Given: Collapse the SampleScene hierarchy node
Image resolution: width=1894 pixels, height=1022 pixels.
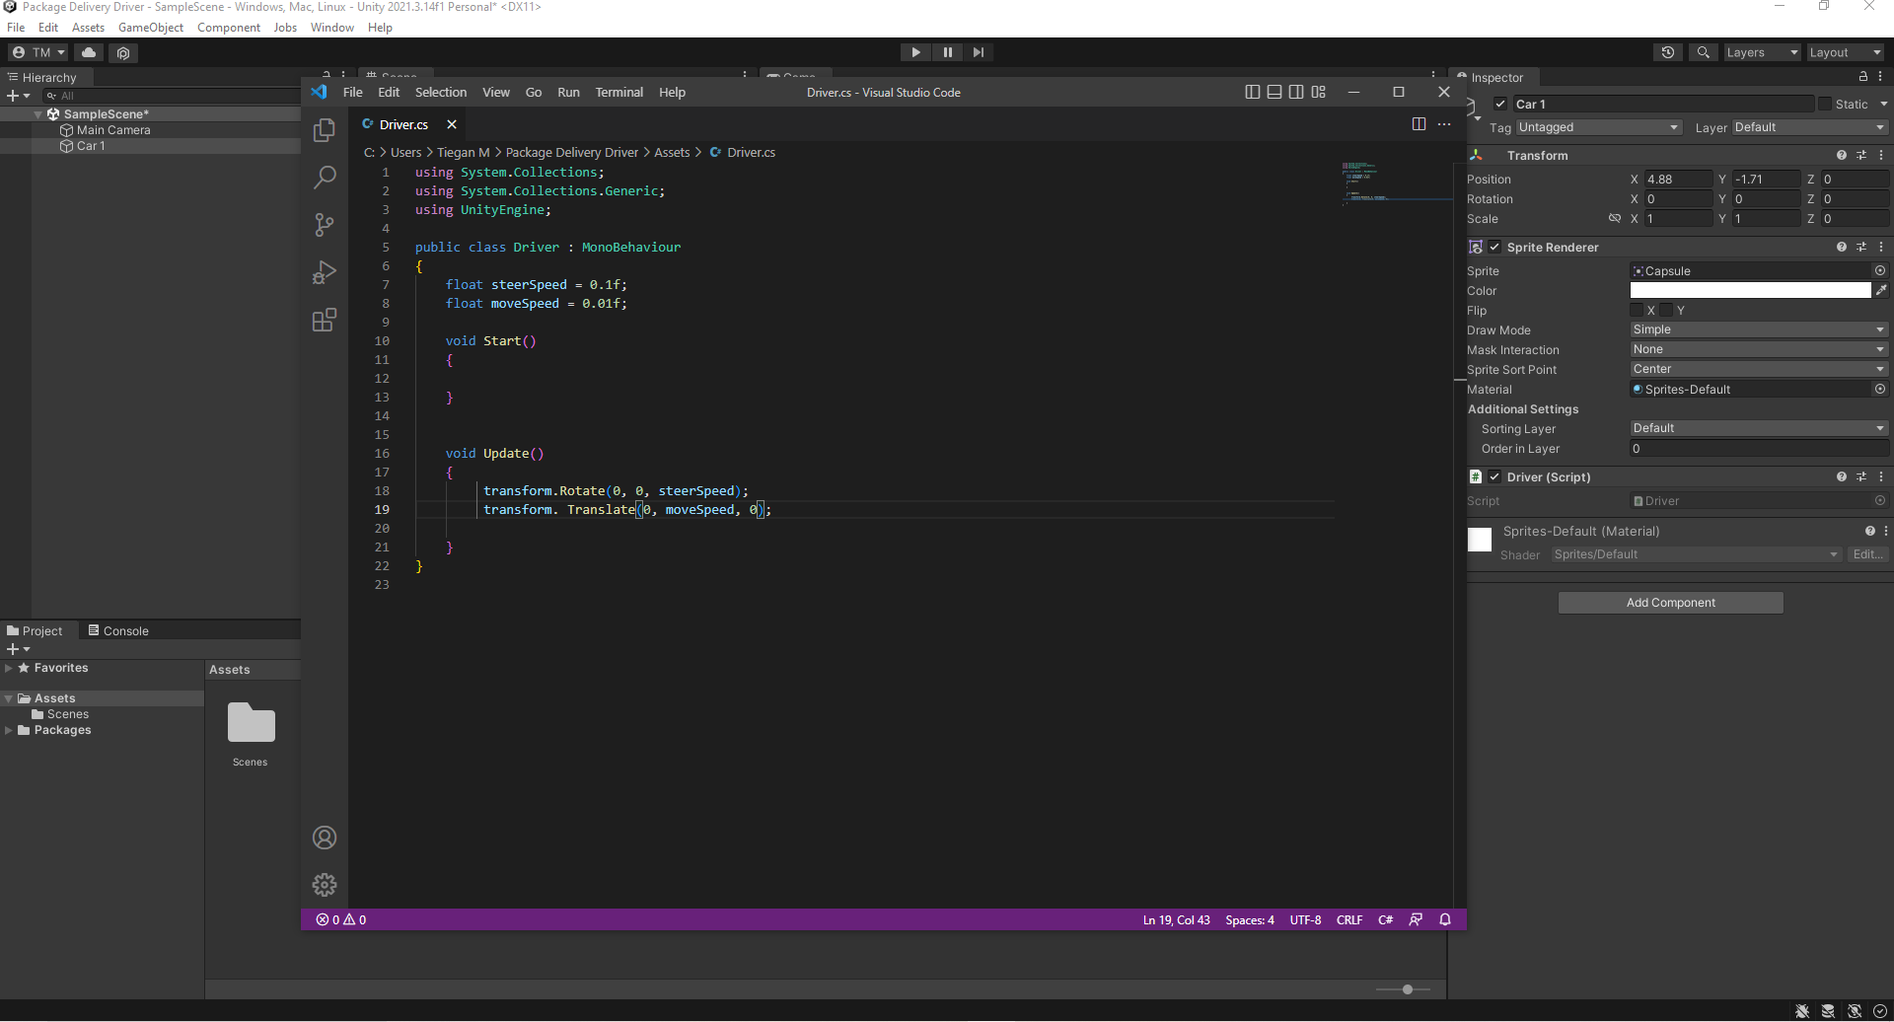Looking at the screenshot, I should pos(38,114).
